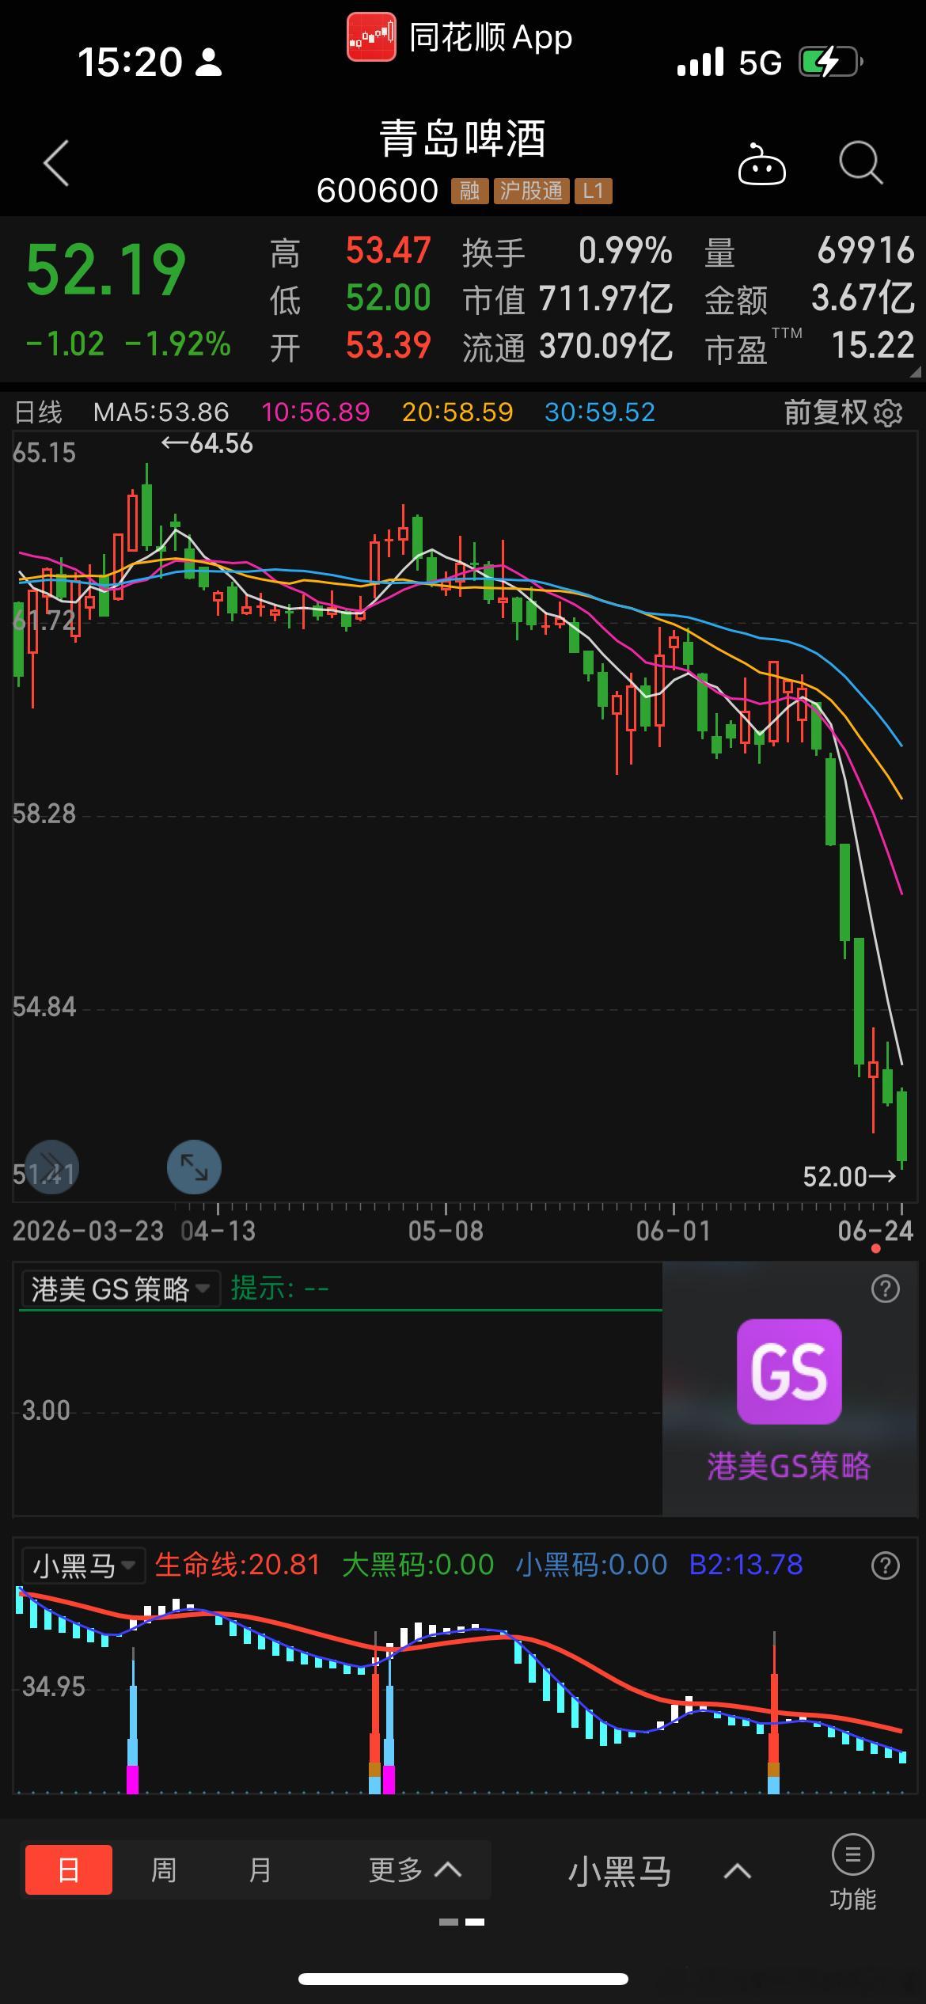Tap the fullscreen expand chart icon
926x2004 pixels.
coord(194,1167)
